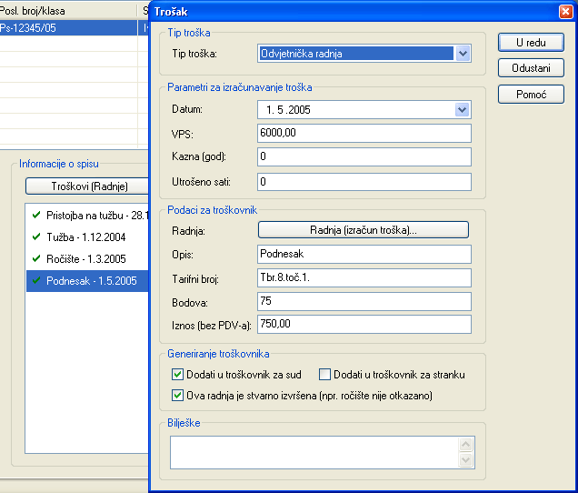Toggle 'Dodati u troškovnik za sud' checkbox
Screen dimensions: 578x493
point(177,374)
